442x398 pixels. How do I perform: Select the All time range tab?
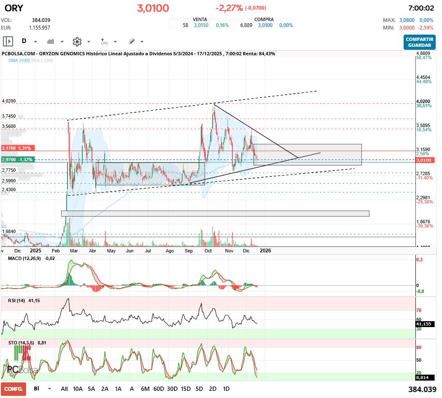pos(64,389)
